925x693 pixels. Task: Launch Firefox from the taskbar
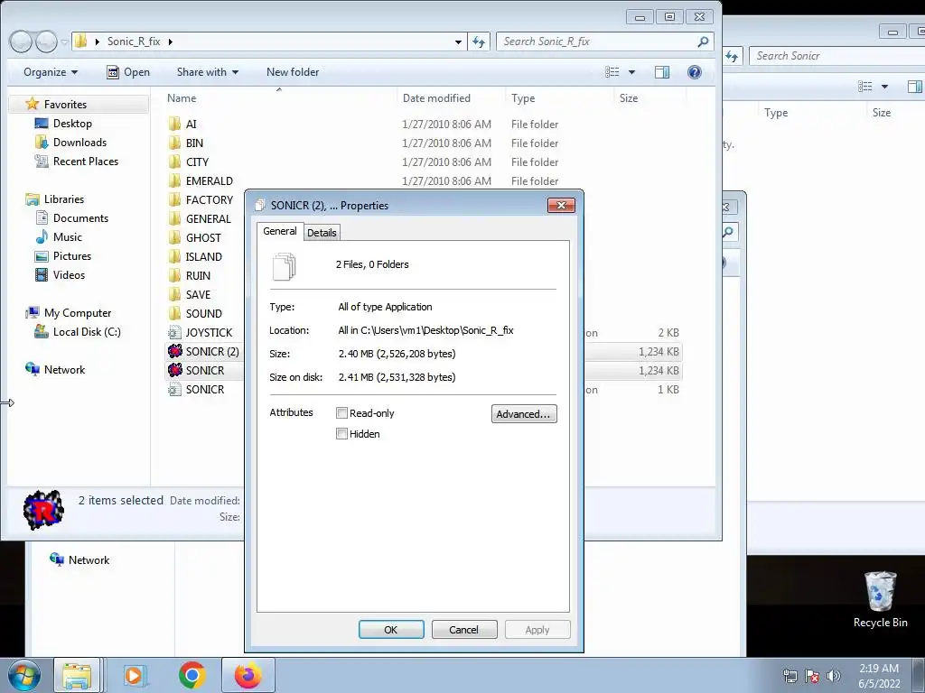(x=248, y=675)
